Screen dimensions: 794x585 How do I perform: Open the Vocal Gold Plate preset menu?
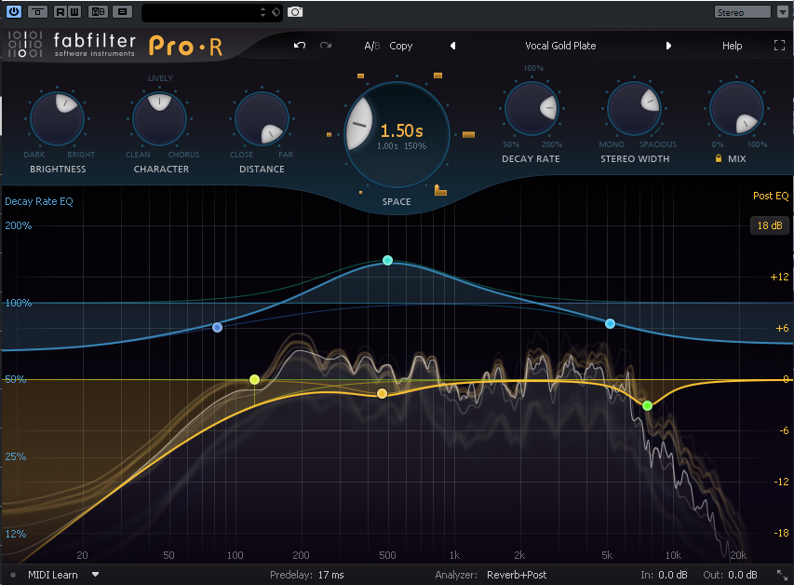click(x=560, y=46)
